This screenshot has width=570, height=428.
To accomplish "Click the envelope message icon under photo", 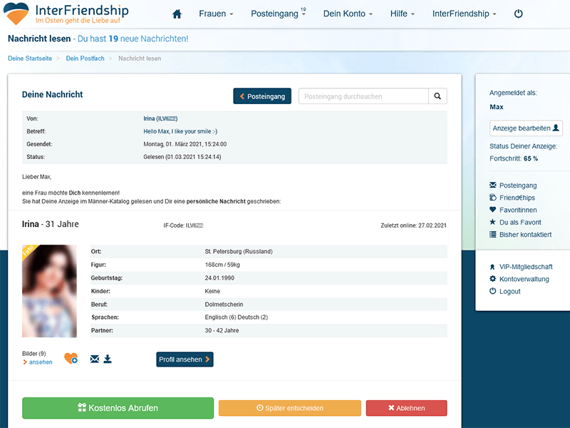I will tap(95, 359).
